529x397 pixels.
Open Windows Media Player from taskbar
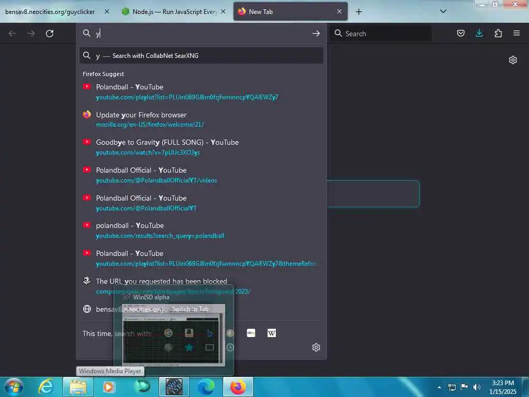[x=108, y=387]
